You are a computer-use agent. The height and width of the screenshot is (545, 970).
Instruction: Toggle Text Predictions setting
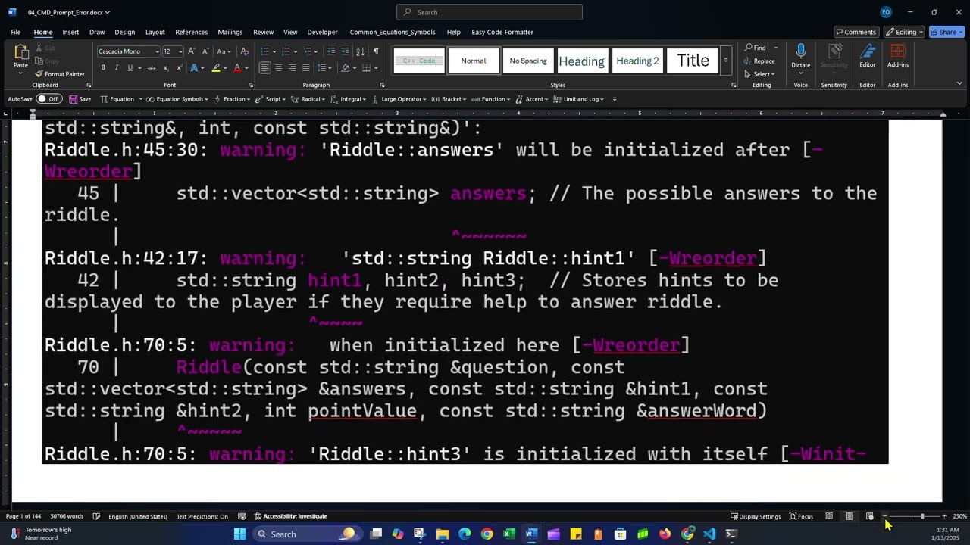tap(202, 516)
